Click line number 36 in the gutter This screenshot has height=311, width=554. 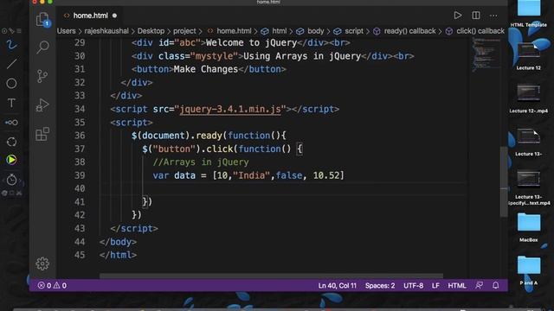tap(80, 136)
